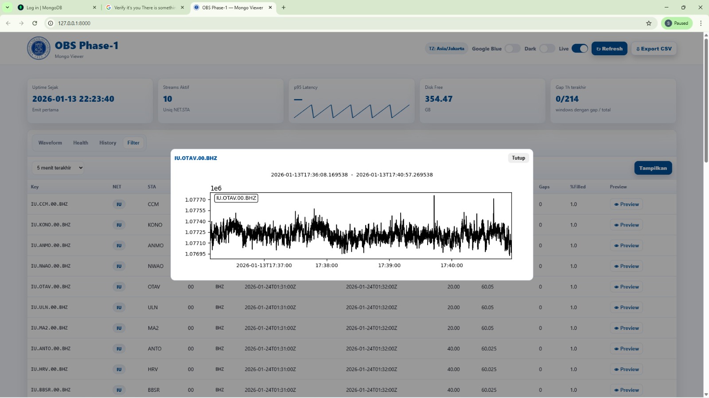This screenshot has width=709, height=398.
Task: Open the History tab
Action: click(108, 143)
